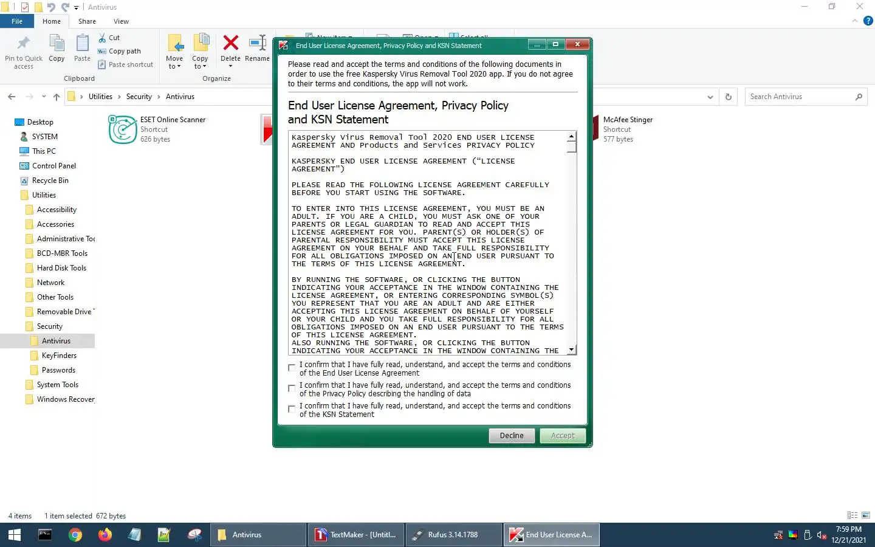The image size is (875, 547).
Task: Tick the Privacy Policy confirmation checkbox
Action: (292, 388)
